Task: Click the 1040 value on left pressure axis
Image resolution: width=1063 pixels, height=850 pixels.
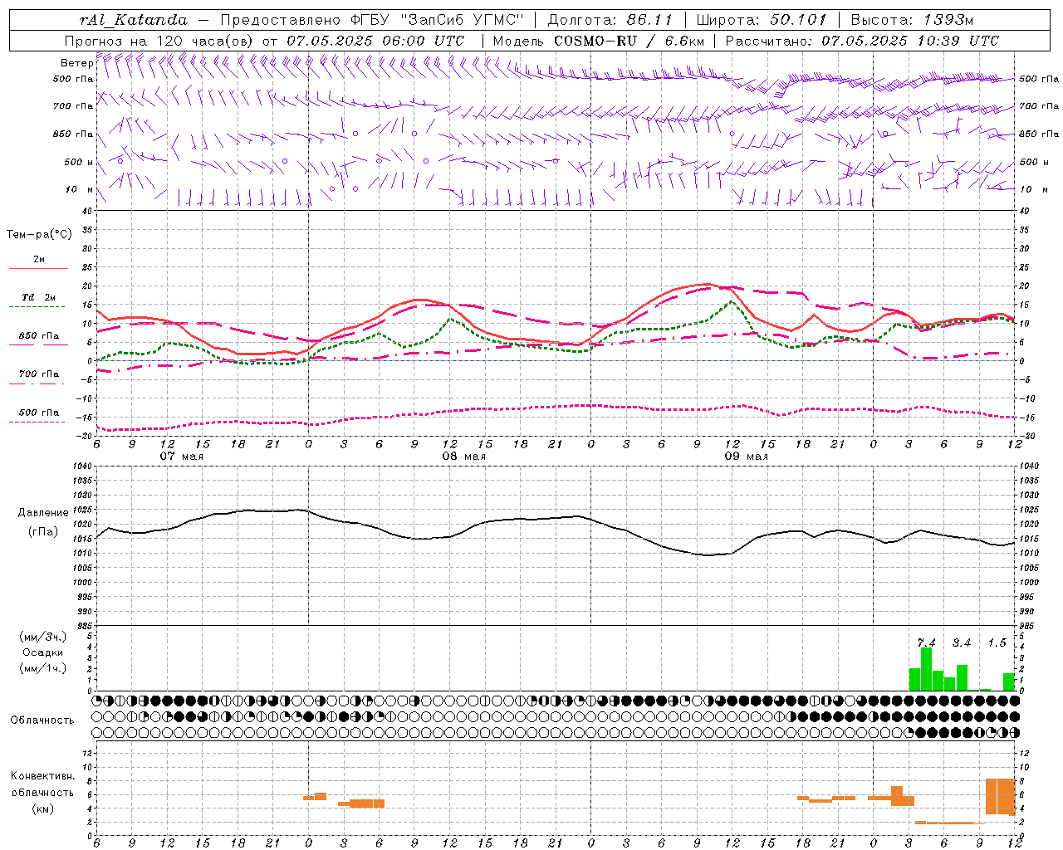Action: [x=81, y=467]
